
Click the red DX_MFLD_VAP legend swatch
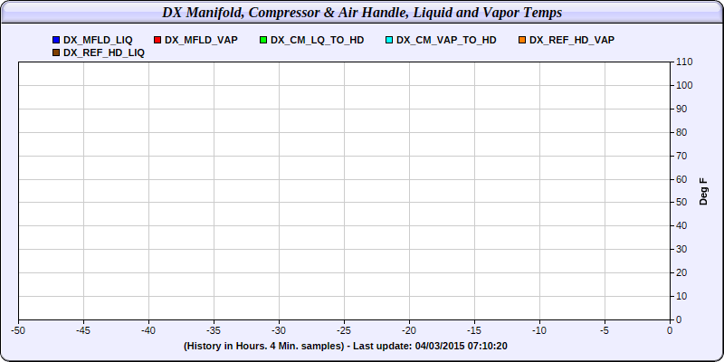[x=157, y=40]
